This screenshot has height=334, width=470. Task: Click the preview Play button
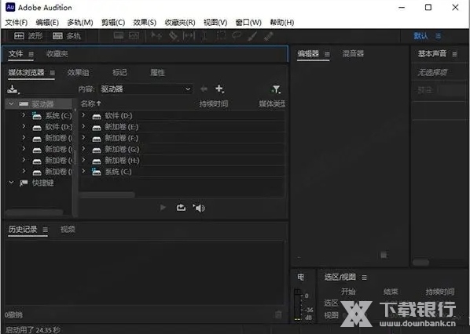(163, 208)
